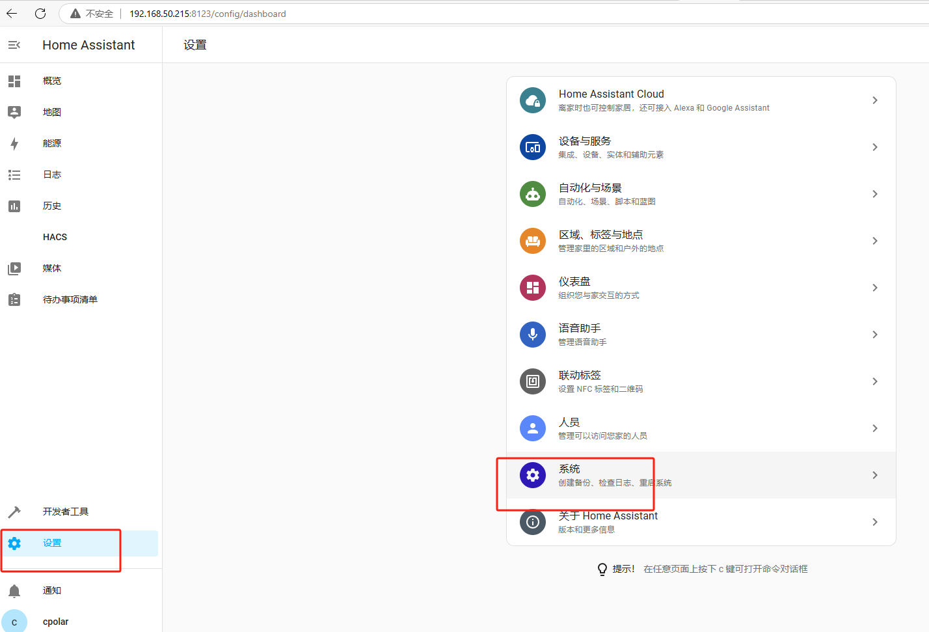
Task: Click the Home Assistant title text
Action: pos(88,45)
